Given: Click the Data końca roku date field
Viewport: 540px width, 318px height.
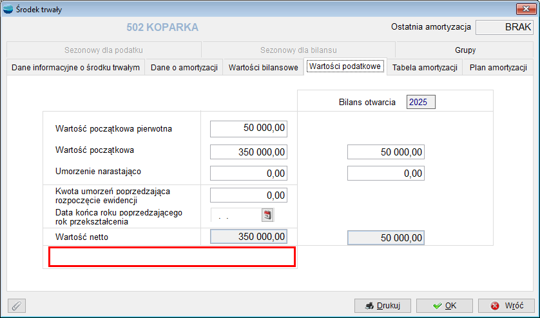Looking at the screenshot, I should [x=236, y=215].
